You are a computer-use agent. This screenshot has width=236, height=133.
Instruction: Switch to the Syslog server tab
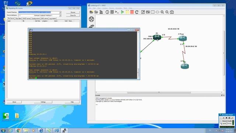click(36, 18)
